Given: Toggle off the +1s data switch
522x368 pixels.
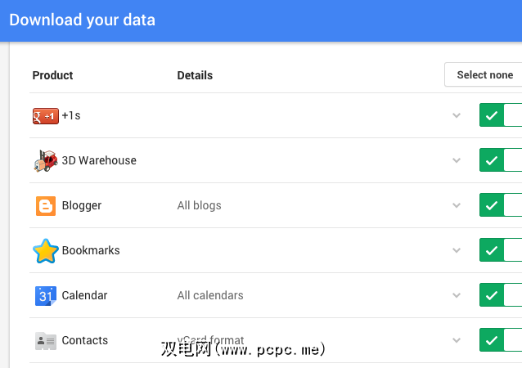Looking at the screenshot, I should [500, 115].
